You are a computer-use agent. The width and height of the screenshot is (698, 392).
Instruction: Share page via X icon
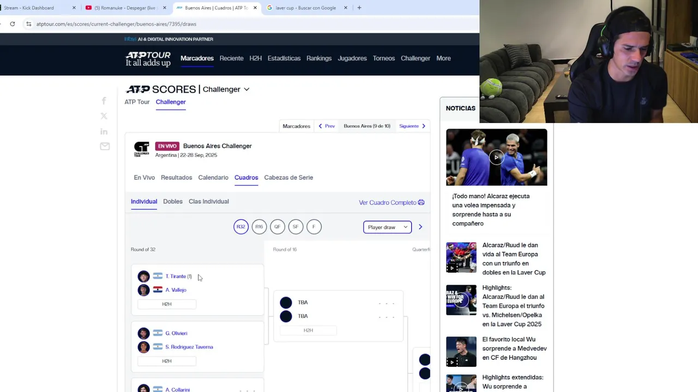click(104, 116)
